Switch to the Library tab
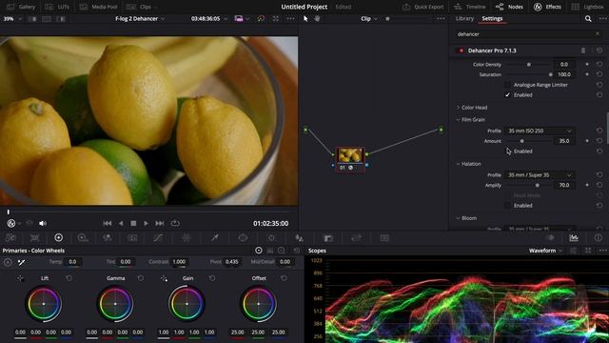 click(x=464, y=18)
